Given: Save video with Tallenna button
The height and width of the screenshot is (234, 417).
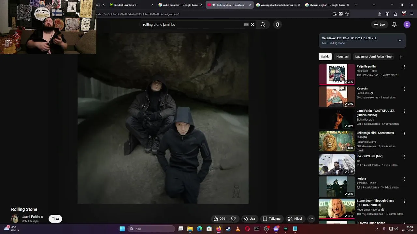Looking at the screenshot, I should click(272, 219).
